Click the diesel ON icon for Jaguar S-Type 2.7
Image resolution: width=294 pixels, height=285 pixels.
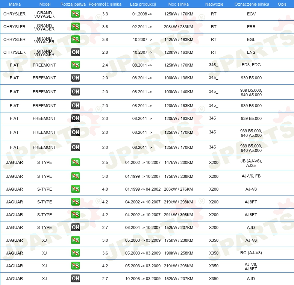click(75, 227)
